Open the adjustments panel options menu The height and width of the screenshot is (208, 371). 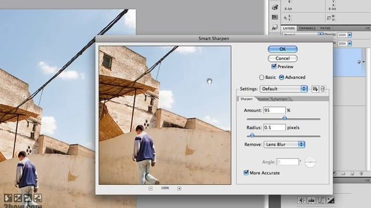point(368,180)
